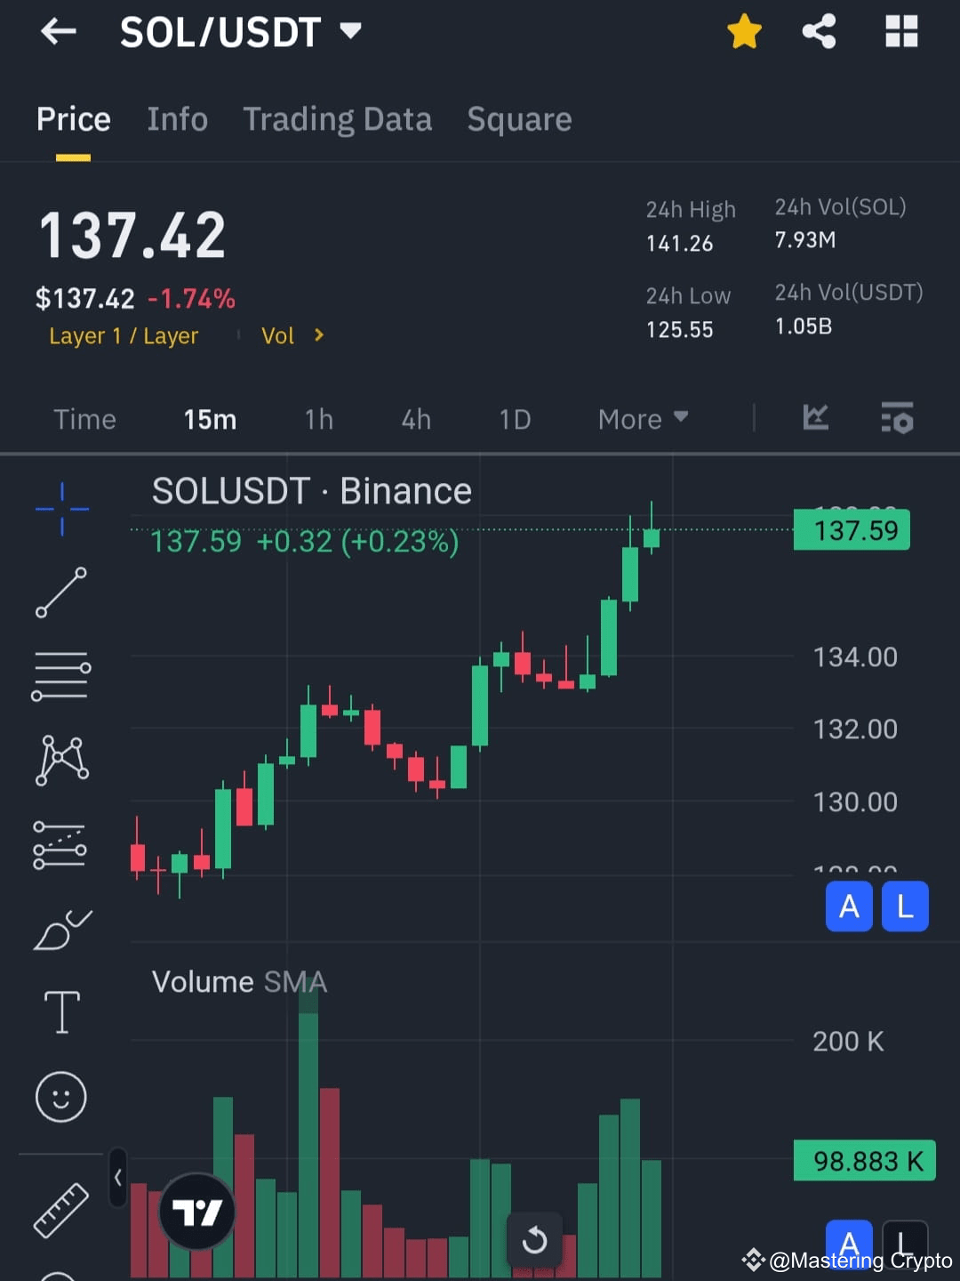
Task: Select the 1h timeframe
Action: [318, 418]
